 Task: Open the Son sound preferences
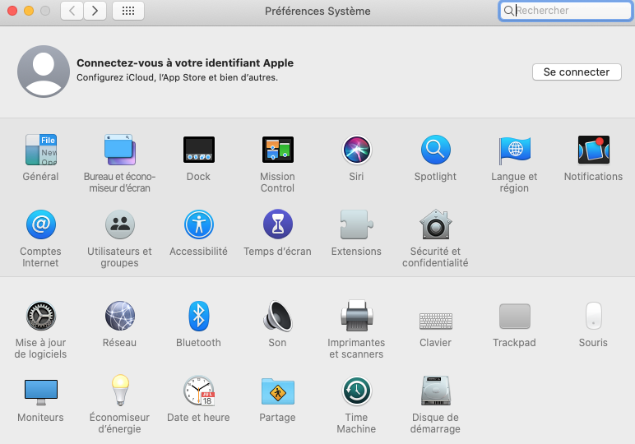278,316
